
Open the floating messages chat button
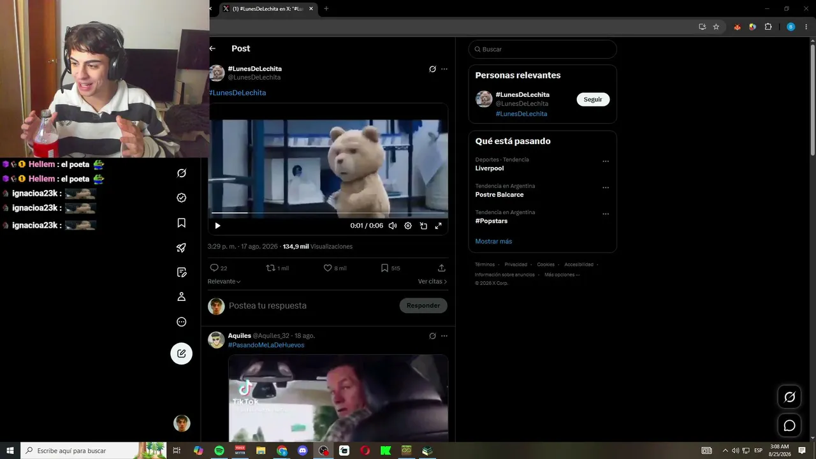(x=789, y=425)
